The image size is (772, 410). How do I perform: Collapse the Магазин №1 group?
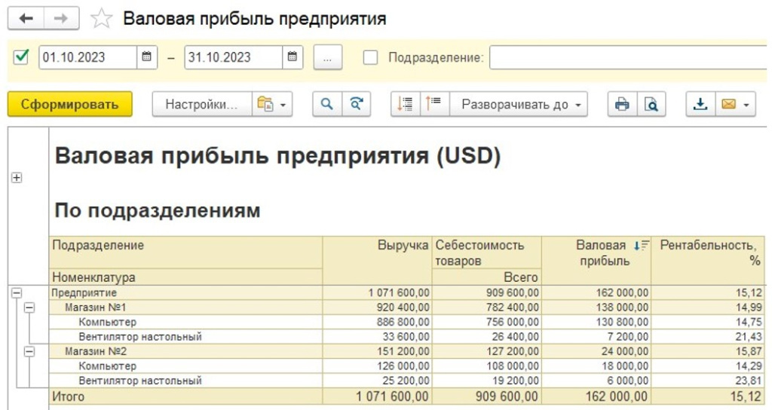29,307
